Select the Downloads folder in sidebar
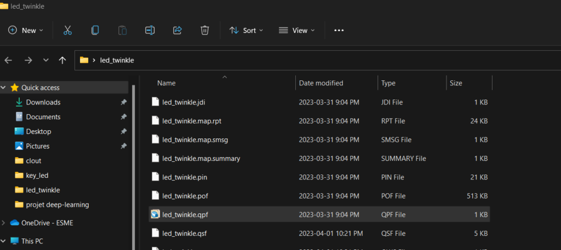561x250 pixels. tap(43, 102)
